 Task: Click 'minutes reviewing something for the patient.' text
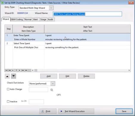tap(66, 39)
